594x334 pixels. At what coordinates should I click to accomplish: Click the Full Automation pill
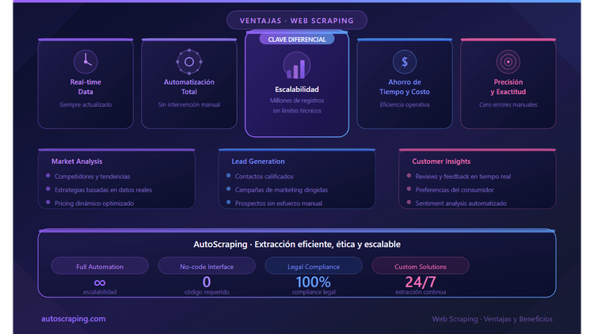[100, 266]
